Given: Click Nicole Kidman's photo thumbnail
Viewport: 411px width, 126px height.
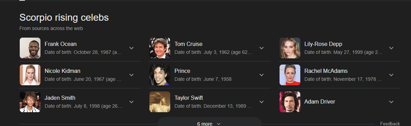Looking at the screenshot, I should pos(30,75).
